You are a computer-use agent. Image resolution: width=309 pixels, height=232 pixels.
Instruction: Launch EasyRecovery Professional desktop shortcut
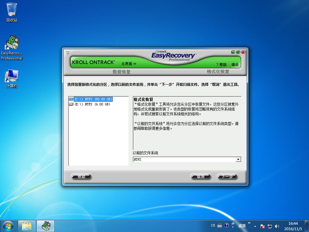pos(12,48)
